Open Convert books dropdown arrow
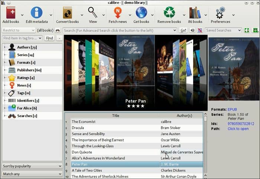260x179 pixels. pyautogui.click(x=82, y=15)
